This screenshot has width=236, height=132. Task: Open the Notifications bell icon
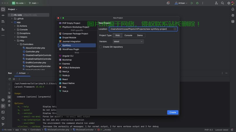click(x=233, y=9)
